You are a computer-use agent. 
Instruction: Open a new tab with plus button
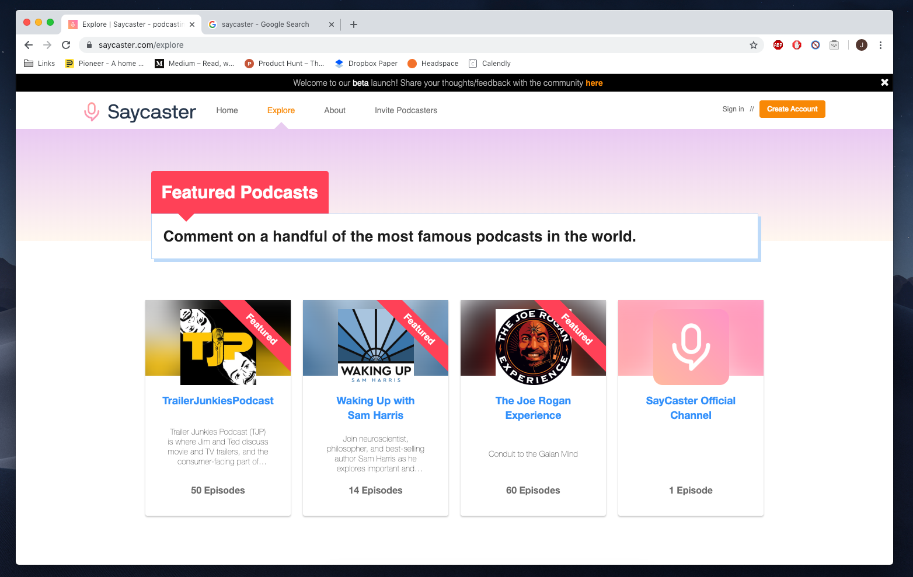pos(354,25)
